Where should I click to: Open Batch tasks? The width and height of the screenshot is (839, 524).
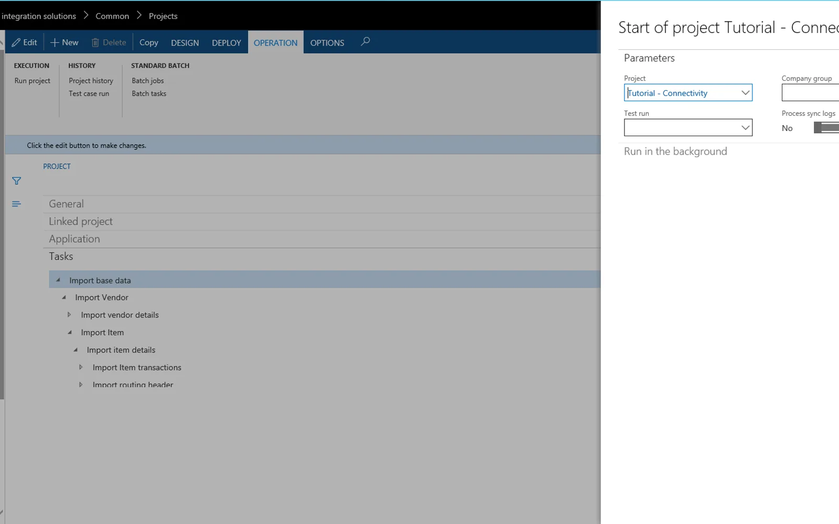click(x=149, y=93)
